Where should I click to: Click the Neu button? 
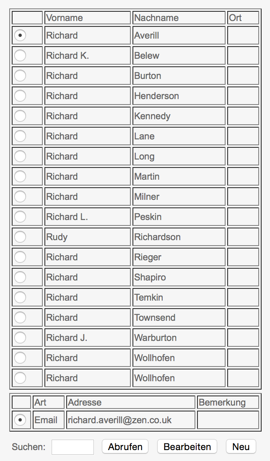pos(241,447)
